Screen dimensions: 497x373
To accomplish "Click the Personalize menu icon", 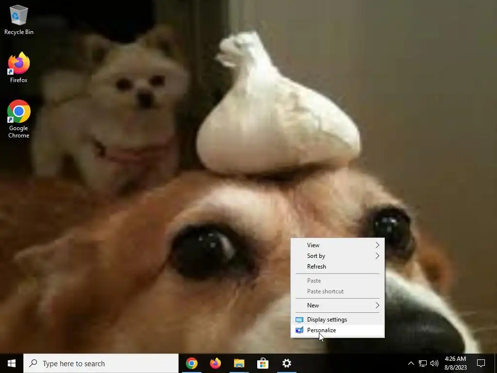I will coord(299,330).
